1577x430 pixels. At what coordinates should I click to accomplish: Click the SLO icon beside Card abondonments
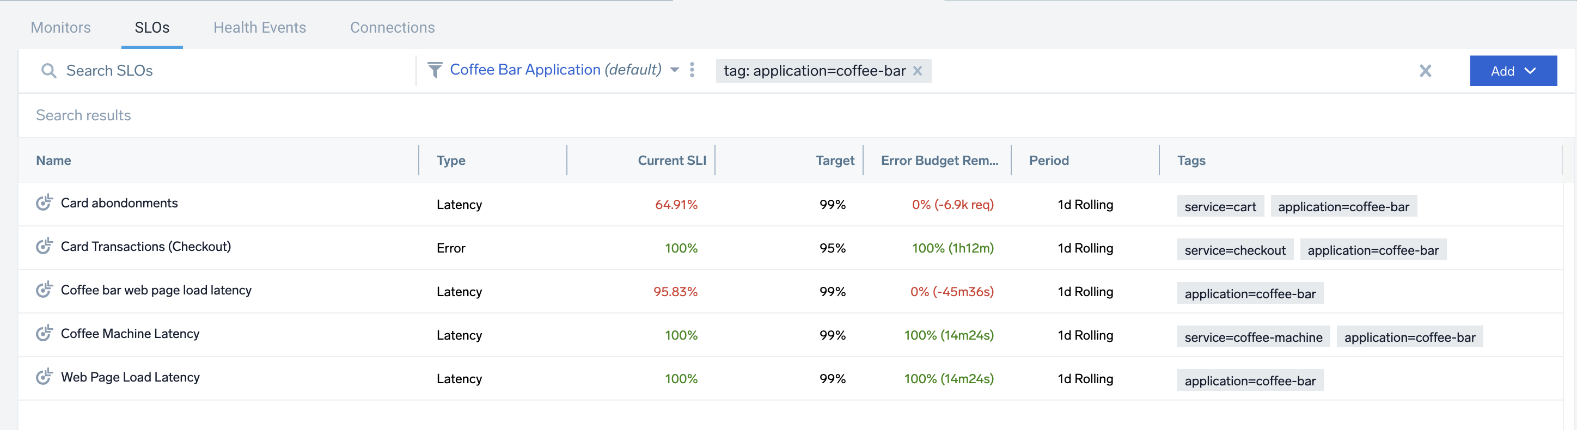44,203
